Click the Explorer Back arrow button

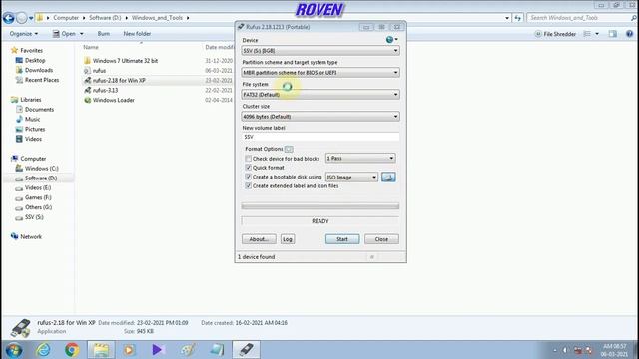(x=9, y=18)
